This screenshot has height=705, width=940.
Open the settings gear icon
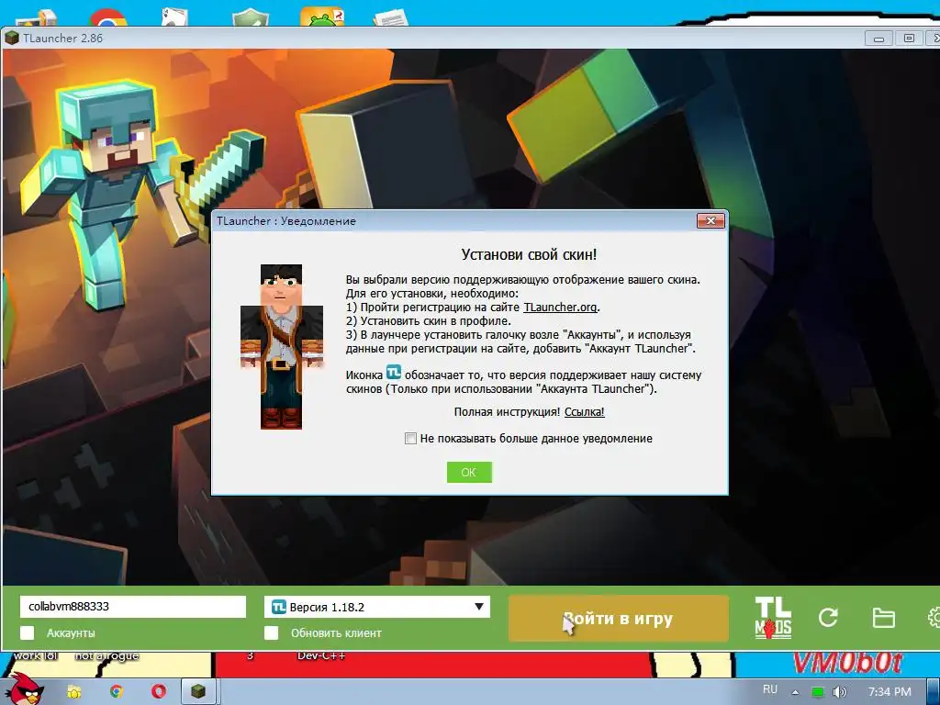934,618
